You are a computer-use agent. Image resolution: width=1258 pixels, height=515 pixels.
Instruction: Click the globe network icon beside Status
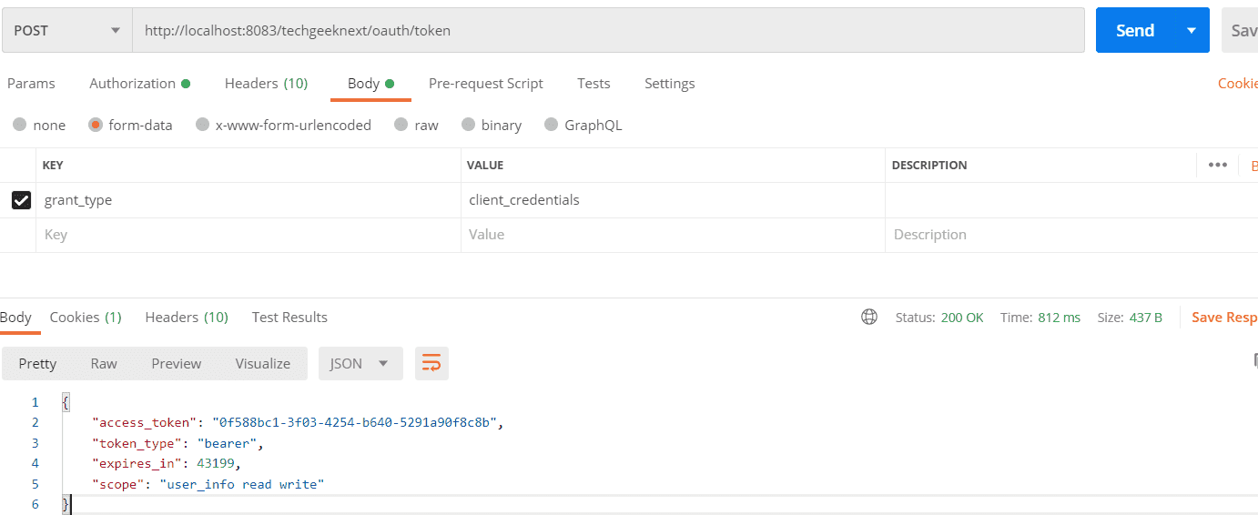coord(869,317)
